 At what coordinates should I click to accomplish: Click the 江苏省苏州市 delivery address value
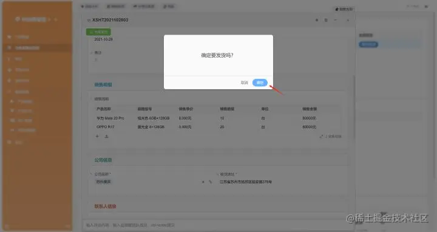point(246,182)
